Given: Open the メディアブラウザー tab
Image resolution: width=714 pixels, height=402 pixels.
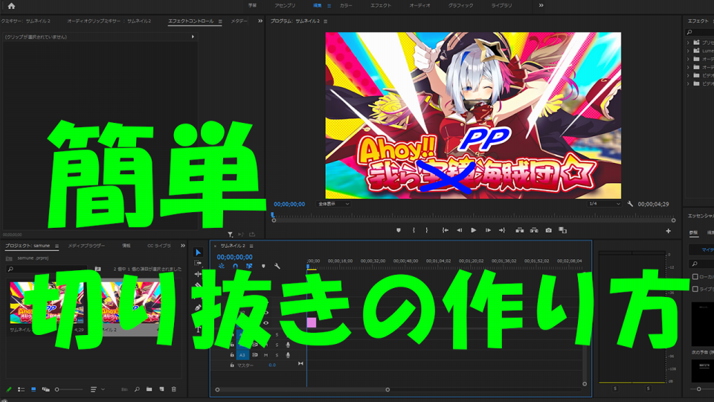Looking at the screenshot, I should [x=86, y=246].
